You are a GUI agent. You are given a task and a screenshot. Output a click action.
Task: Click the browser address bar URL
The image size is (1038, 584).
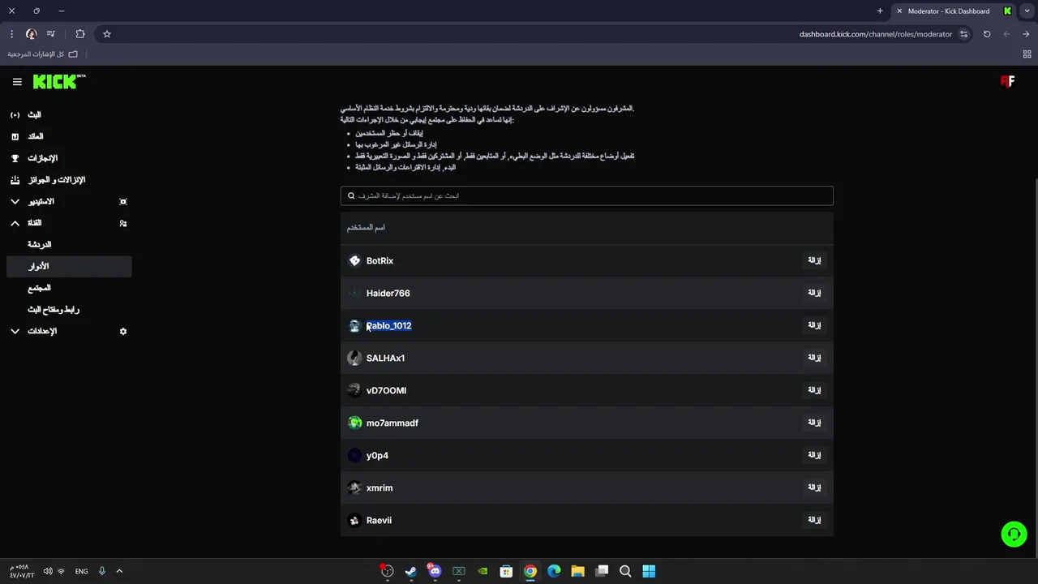click(876, 34)
